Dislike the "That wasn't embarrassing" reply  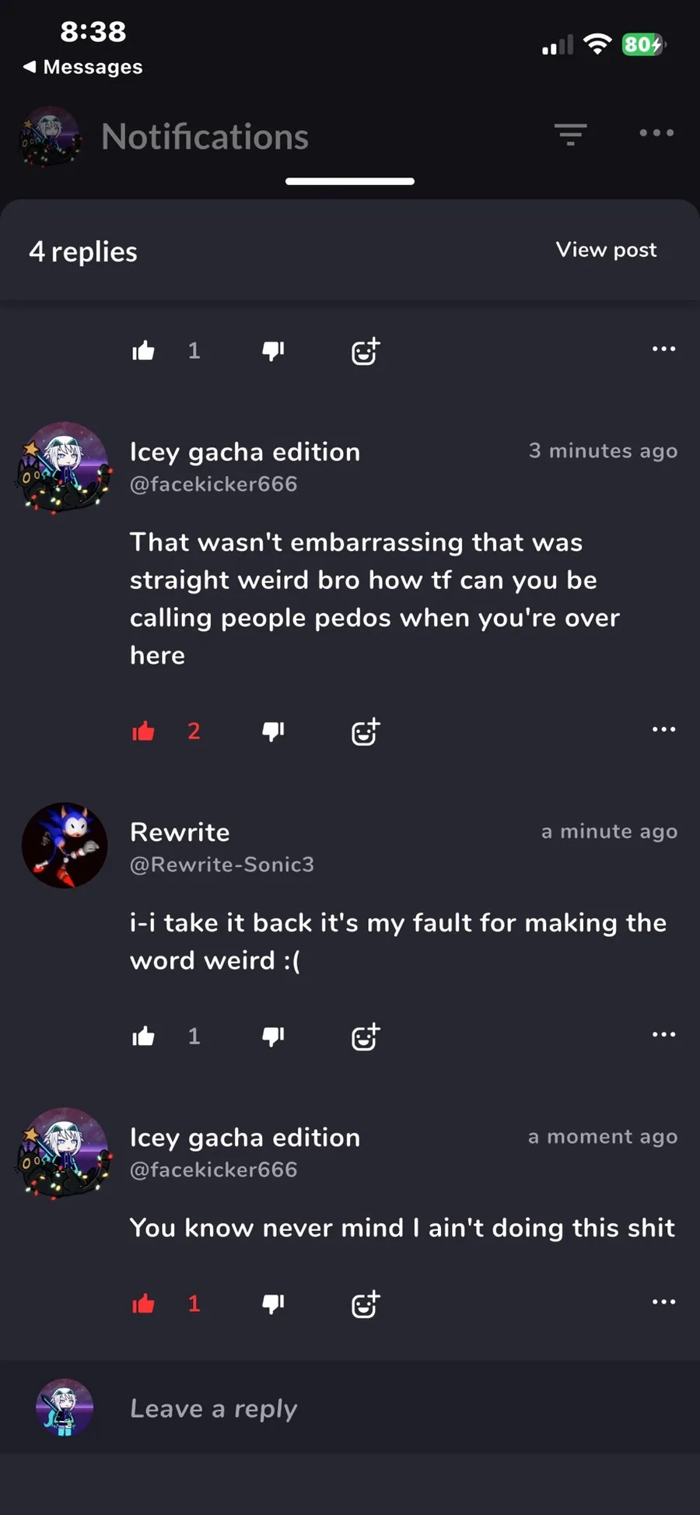click(x=273, y=731)
